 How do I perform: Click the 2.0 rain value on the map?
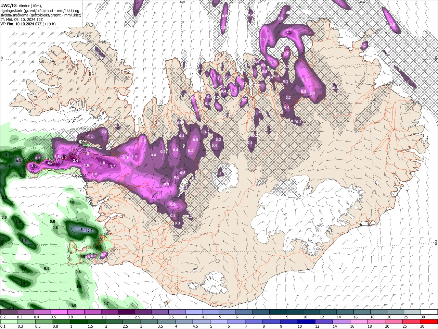pos(18,222)
